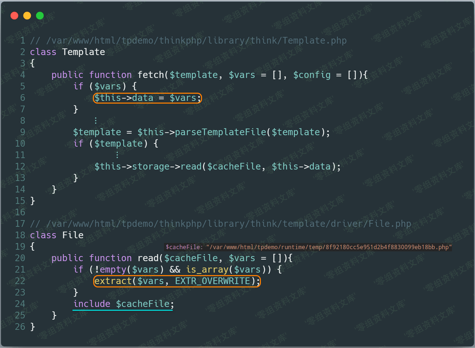
Task: Click the orange $cacheFile debug value hint
Action: pos(308,247)
